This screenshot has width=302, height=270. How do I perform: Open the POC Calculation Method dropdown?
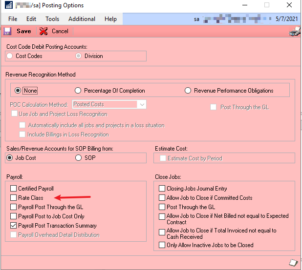pos(141,104)
